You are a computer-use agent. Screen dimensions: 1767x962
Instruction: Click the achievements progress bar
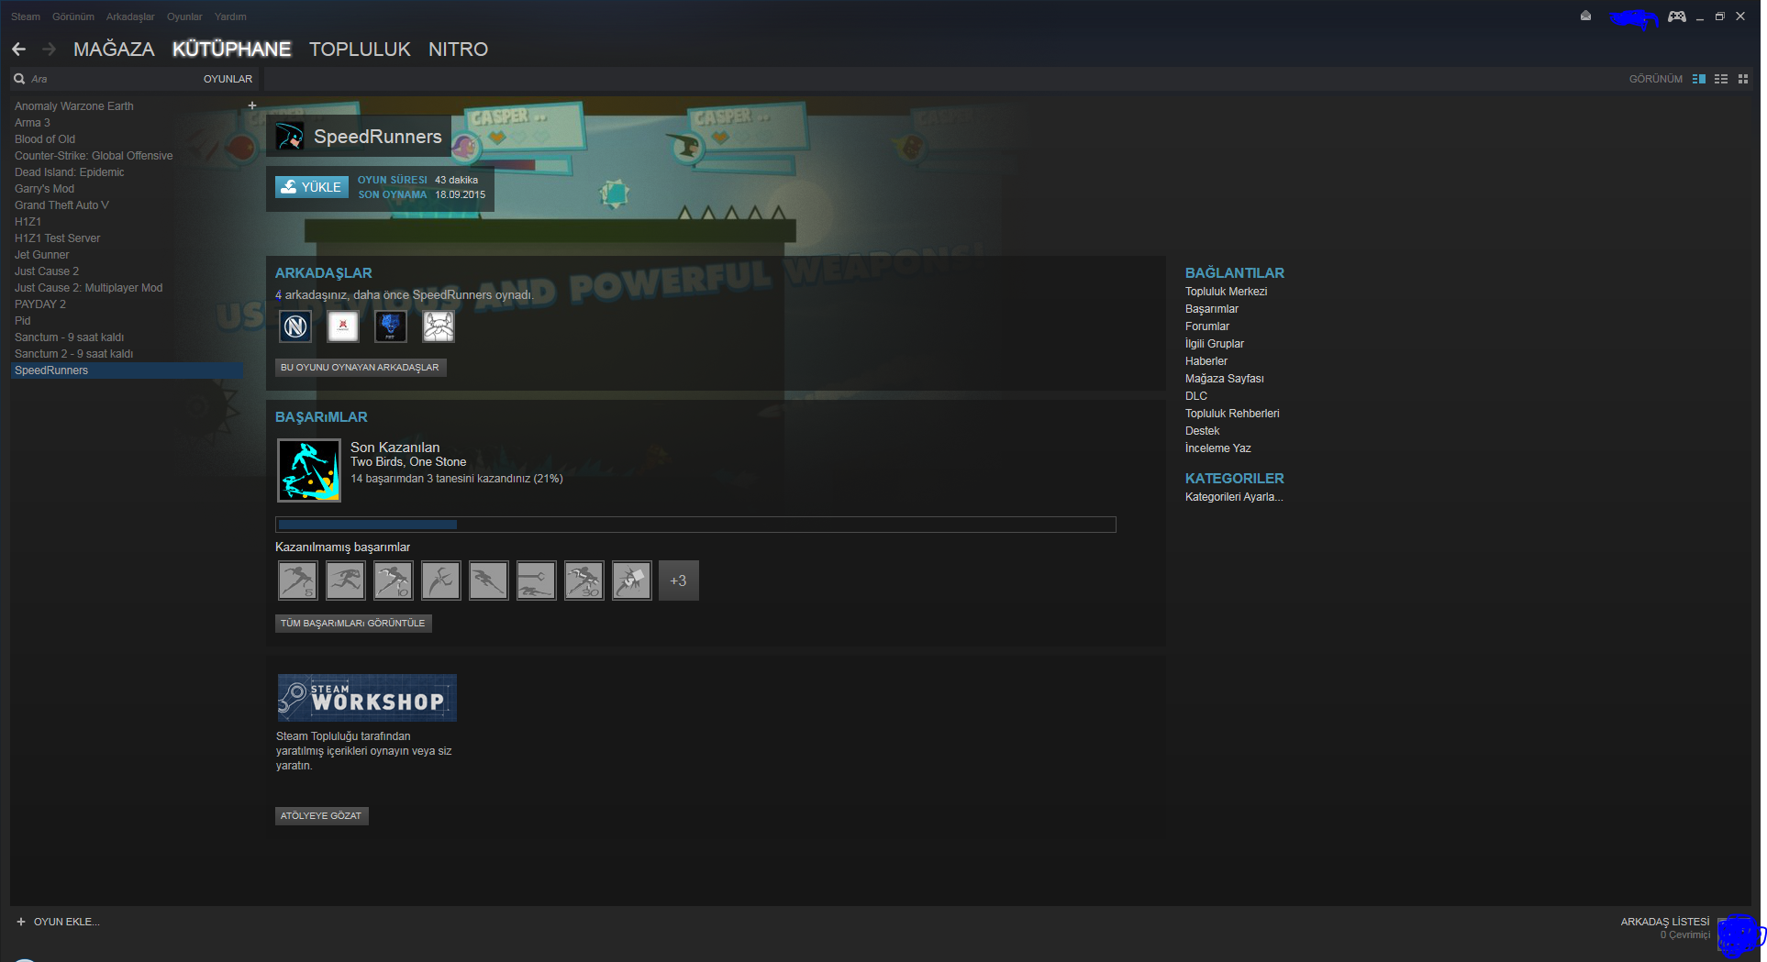pos(695,525)
